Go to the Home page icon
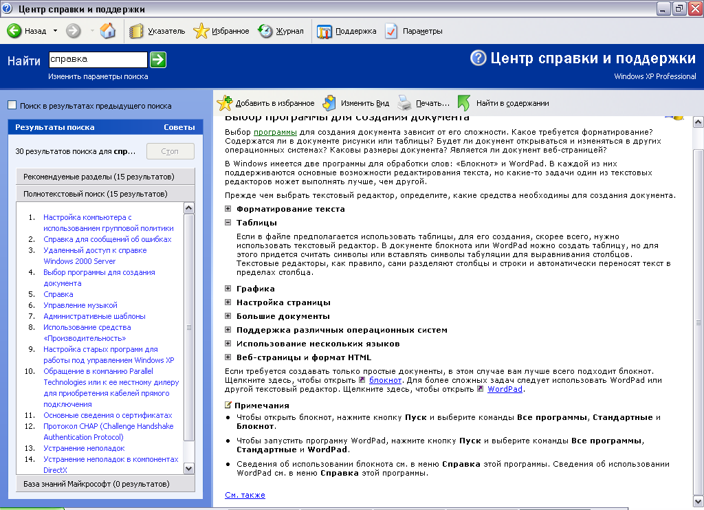Image resolution: width=704 pixels, height=510 pixels. [107, 31]
